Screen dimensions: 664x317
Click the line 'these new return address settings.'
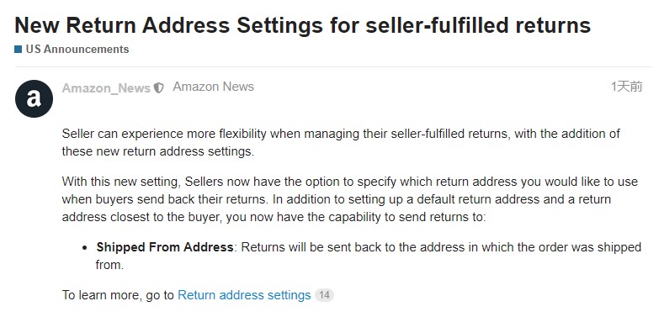click(158, 151)
